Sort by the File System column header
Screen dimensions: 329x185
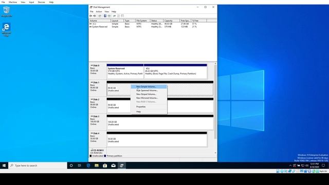pyautogui.click(x=143, y=21)
